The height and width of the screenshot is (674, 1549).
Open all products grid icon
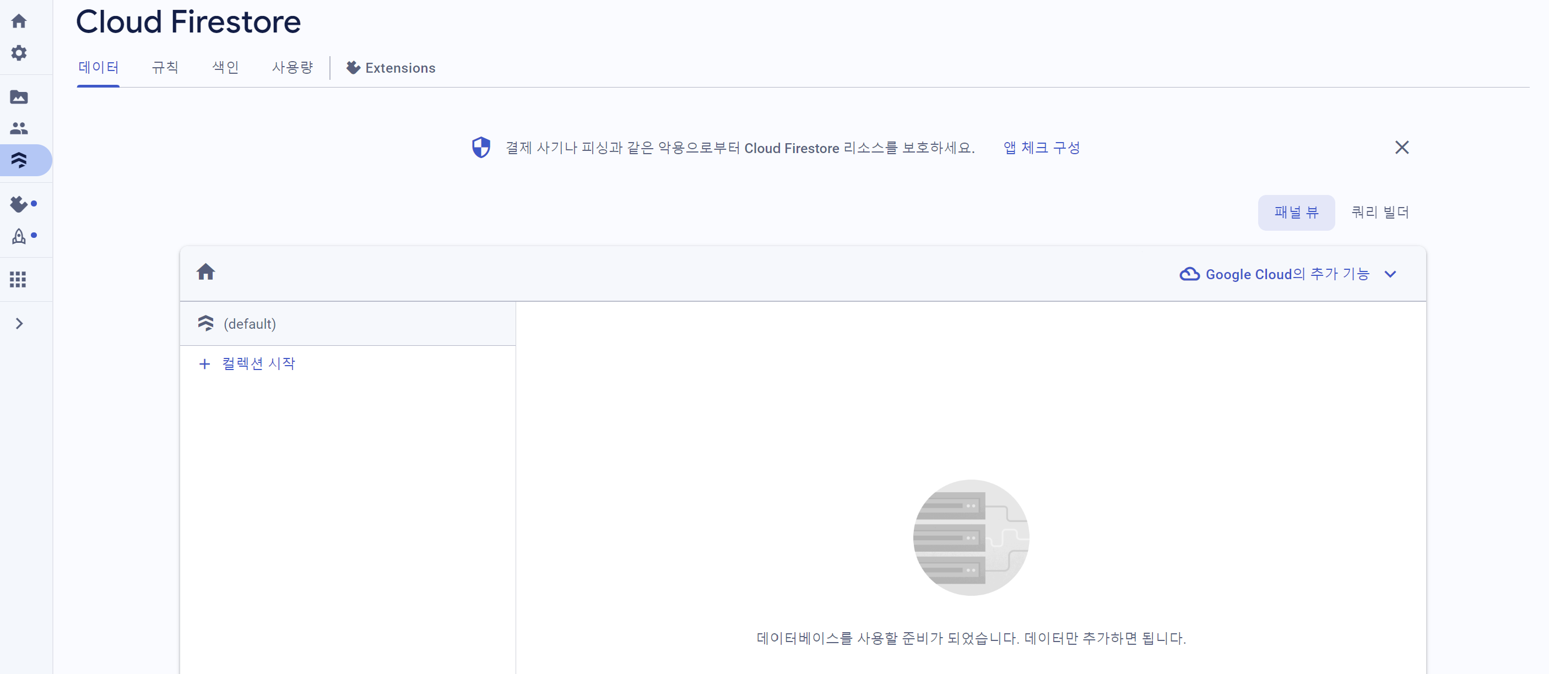click(x=18, y=279)
